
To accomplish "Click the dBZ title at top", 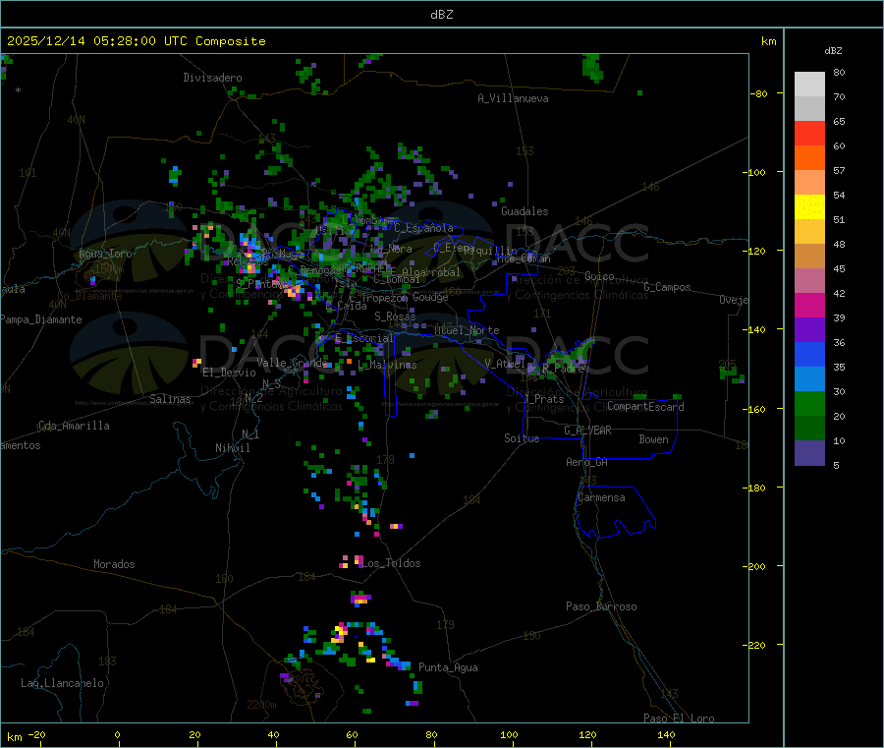I will click(x=441, y=15).
